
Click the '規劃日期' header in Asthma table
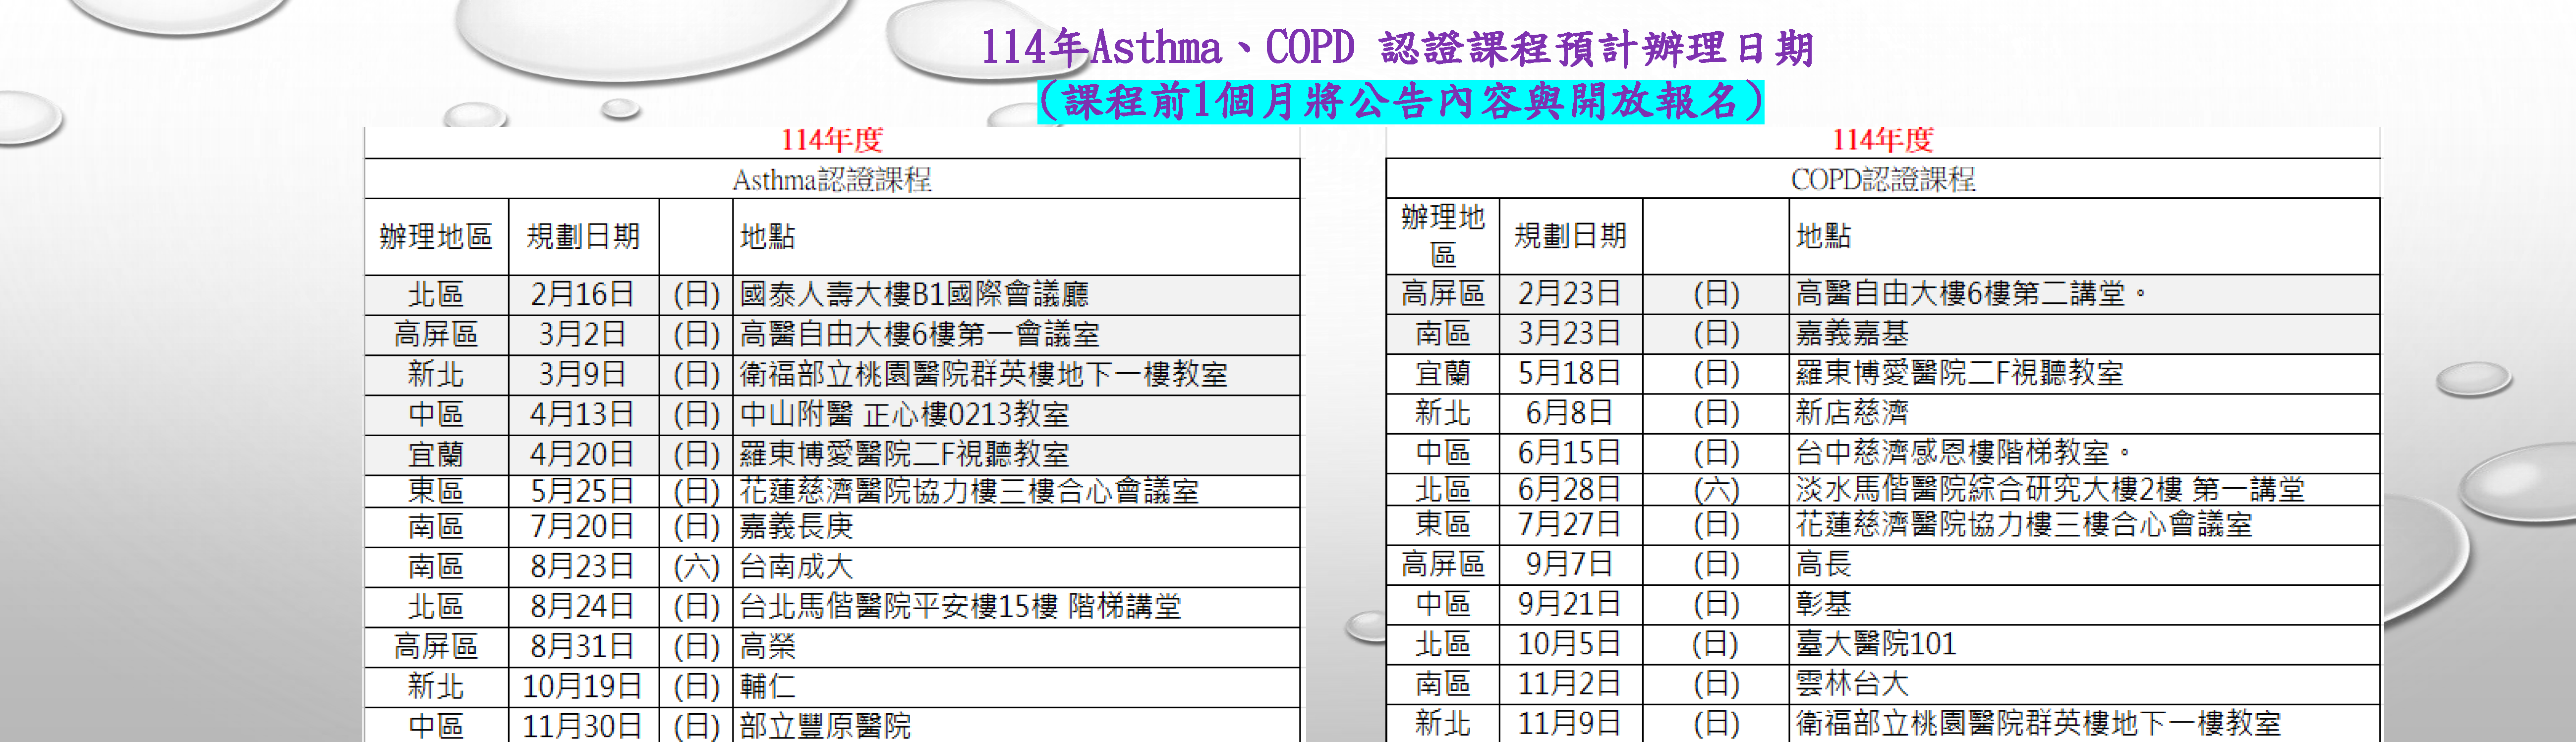pyautogui.click(x=583, y=237)
